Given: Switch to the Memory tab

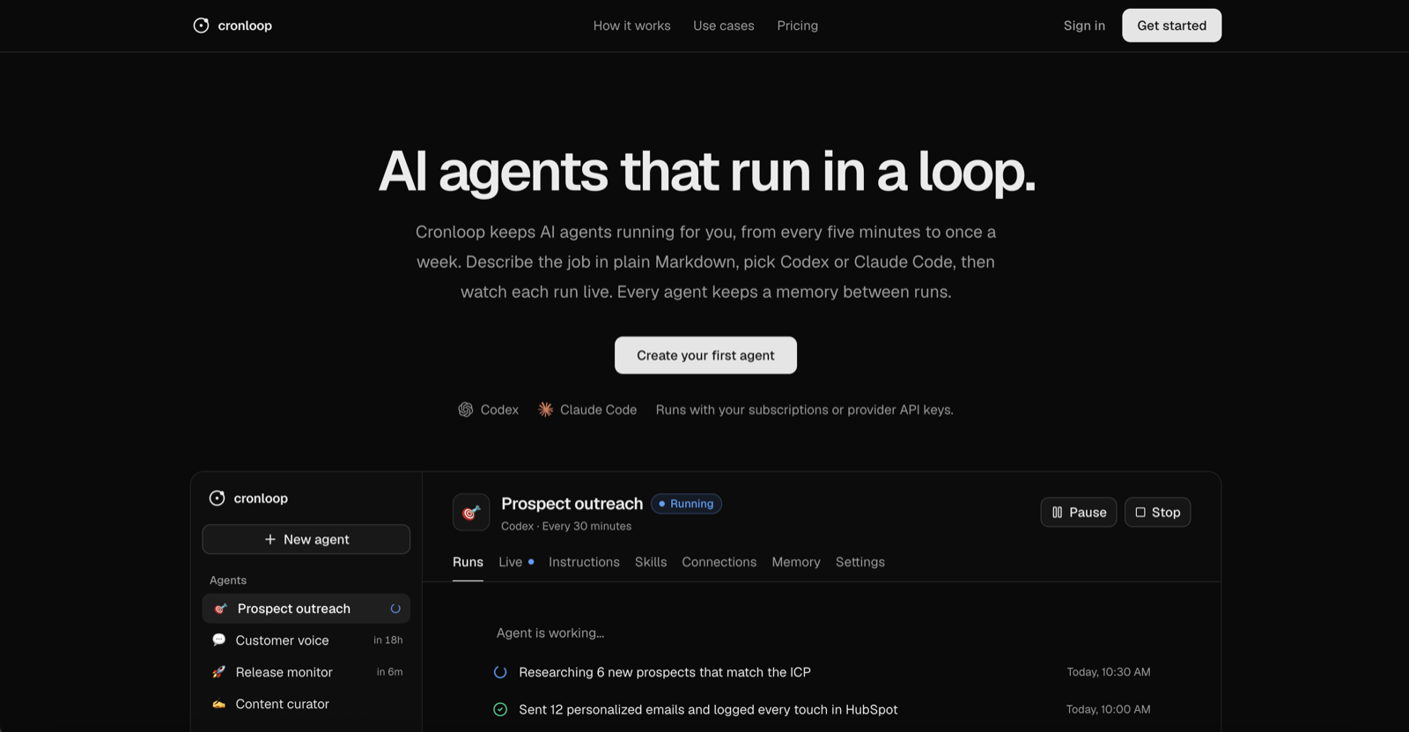Looking at the screenshot, I should pos(796,562).
